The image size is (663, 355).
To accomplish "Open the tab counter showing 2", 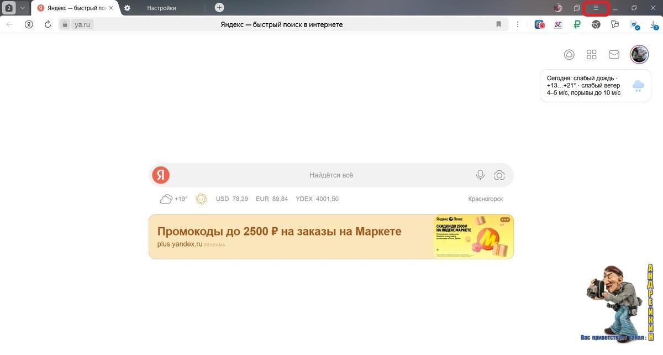I will (x=8, y=8).
